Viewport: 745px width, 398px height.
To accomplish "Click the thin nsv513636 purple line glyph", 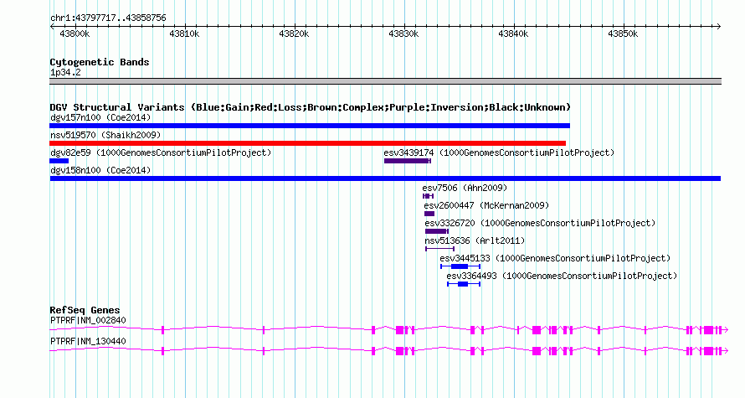I will 440,249.
